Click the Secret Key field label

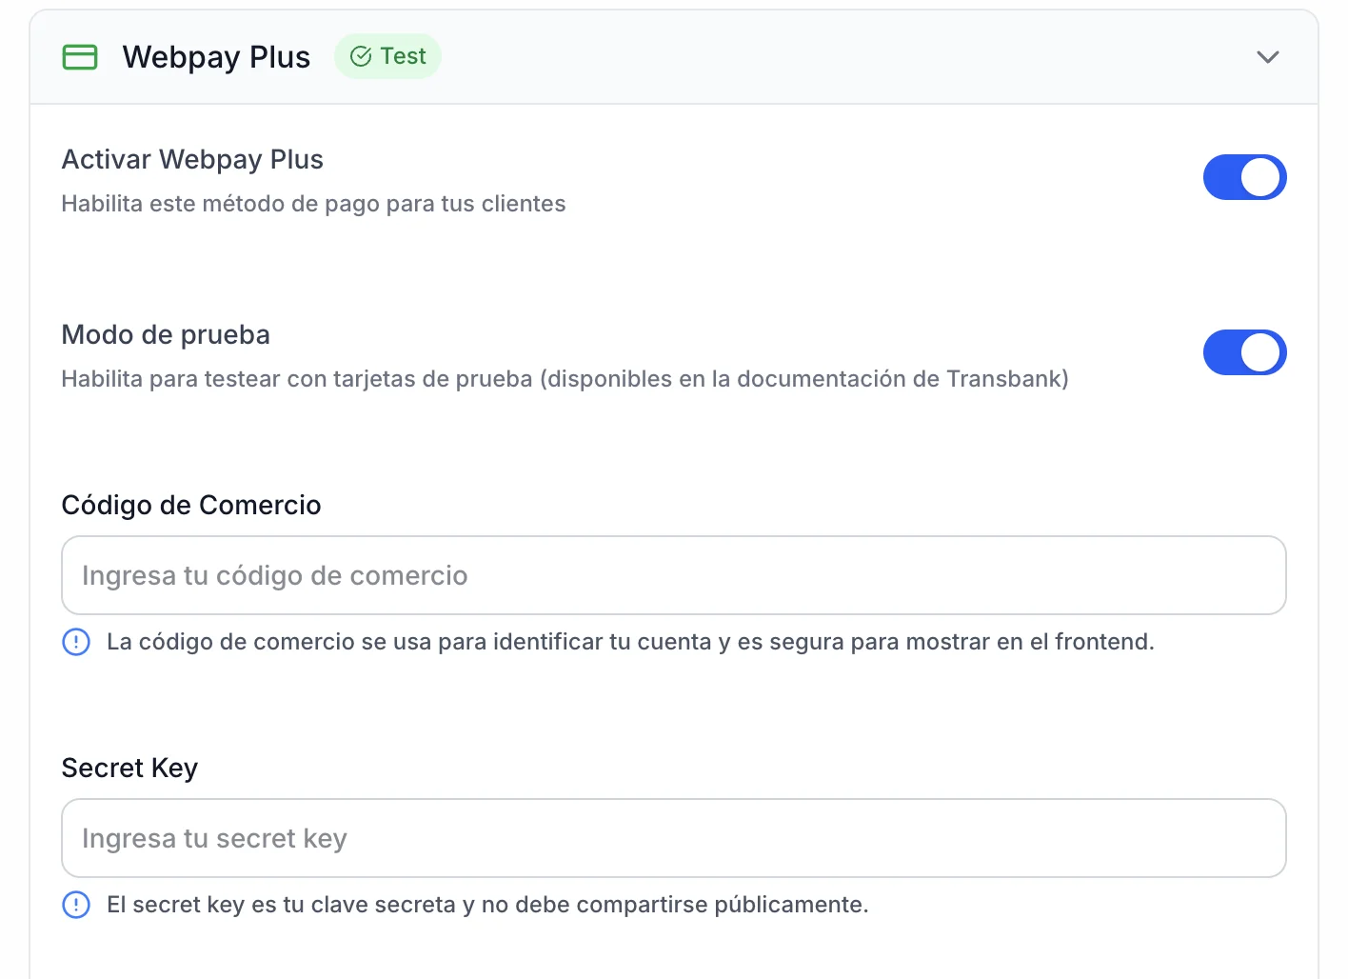click(x=129, y=768)
